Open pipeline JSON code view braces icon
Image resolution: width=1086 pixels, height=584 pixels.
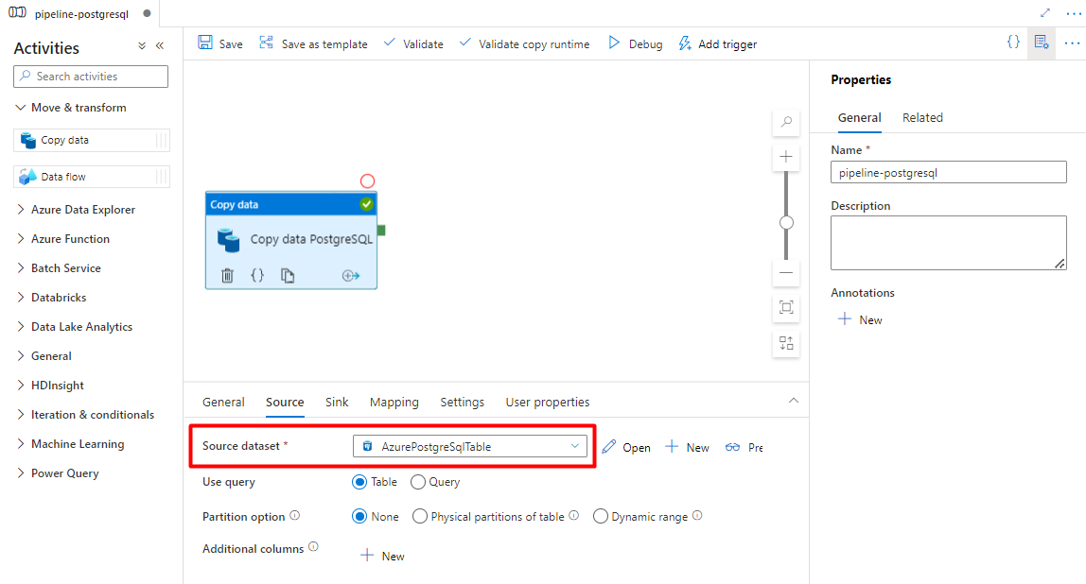click(x=1013, y=43)
